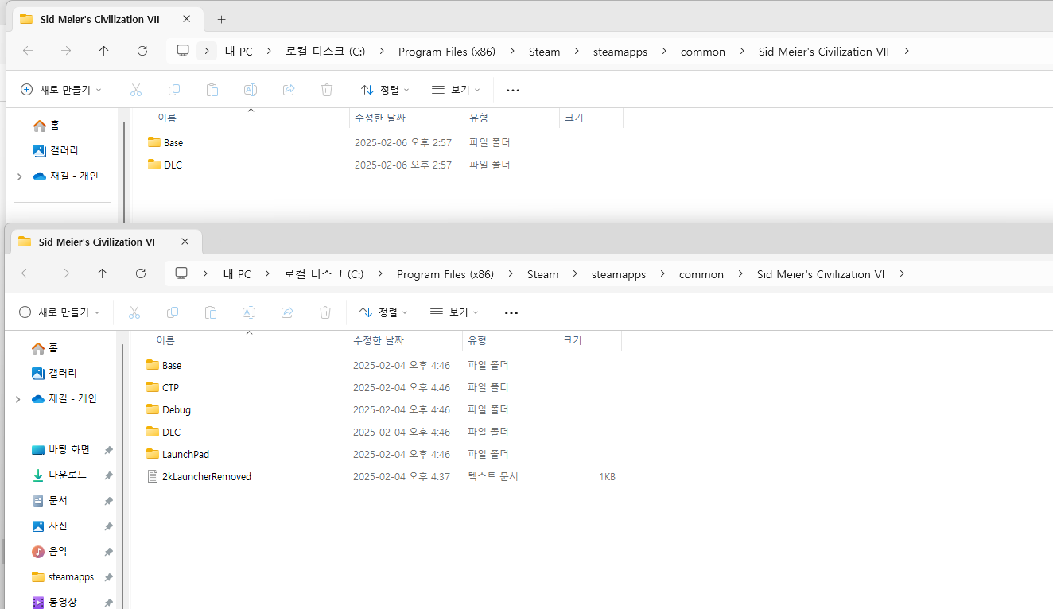Sort by 수정한 날짜 column in Civilization VI window
The image size is (1053, 609).
(x=379, y=340)
